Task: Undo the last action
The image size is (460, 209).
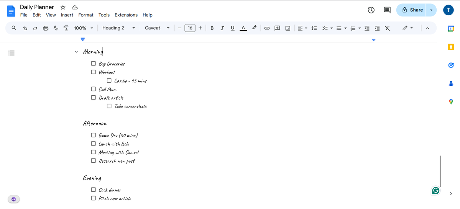Action: click(x=25, y=28)
